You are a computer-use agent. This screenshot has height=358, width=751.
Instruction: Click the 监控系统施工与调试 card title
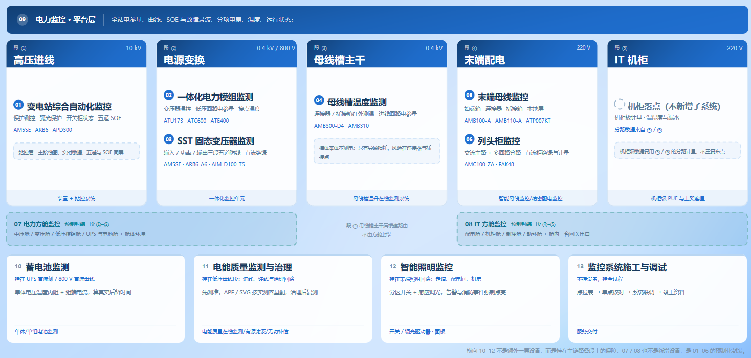(627, 268)
